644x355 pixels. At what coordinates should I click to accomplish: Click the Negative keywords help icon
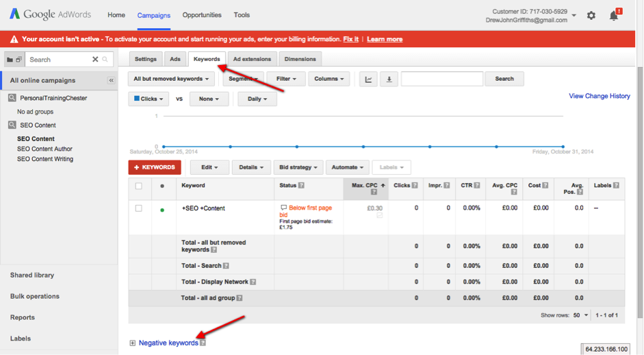(203, 343)
